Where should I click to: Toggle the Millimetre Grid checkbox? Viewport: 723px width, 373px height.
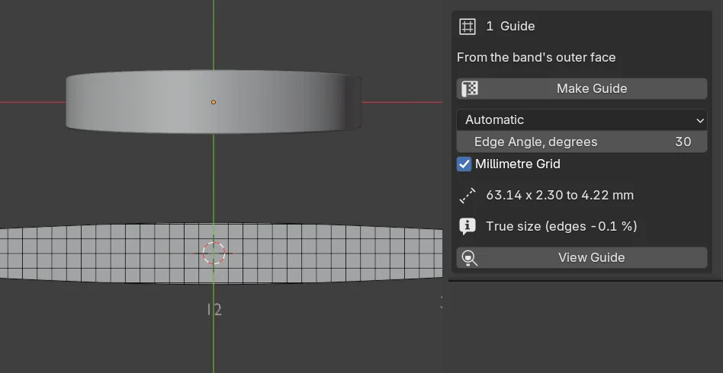464,164
